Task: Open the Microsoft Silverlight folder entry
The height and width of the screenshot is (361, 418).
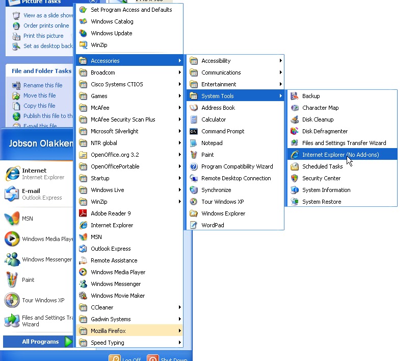Action: (x=129, y=131)
